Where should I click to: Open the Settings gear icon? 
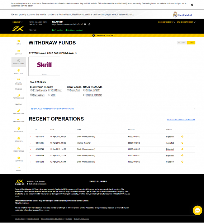[19, 158]
